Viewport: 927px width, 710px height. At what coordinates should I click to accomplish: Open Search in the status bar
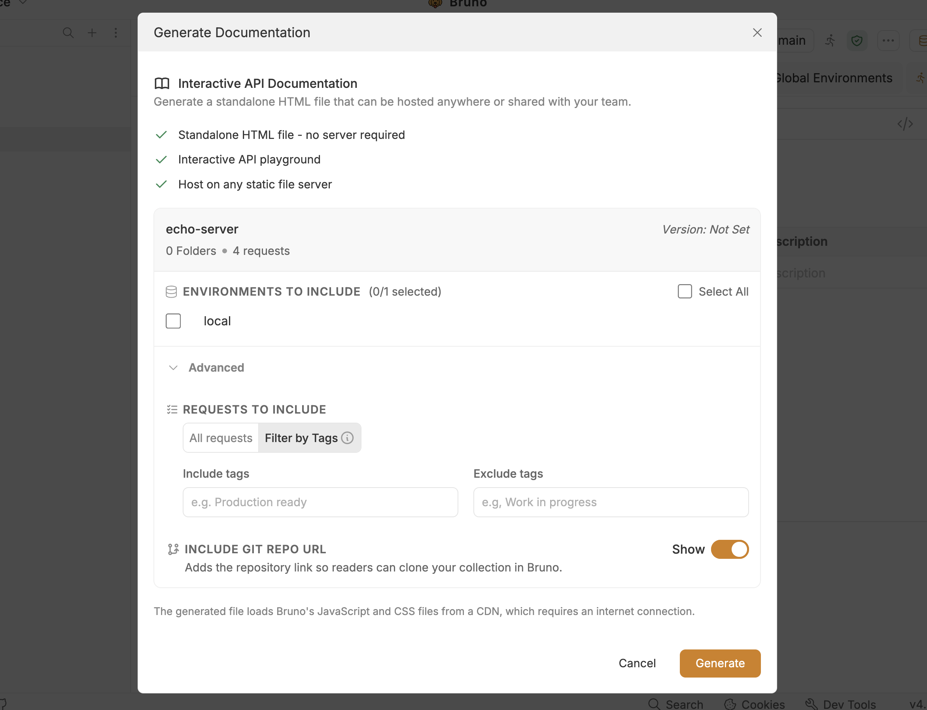[x=675, y=704]
